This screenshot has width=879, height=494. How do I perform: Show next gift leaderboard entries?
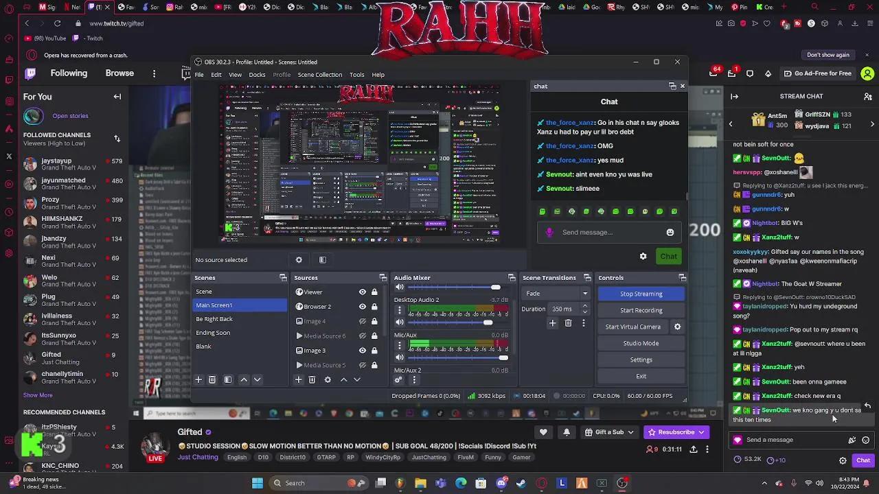tap(872, 124)
